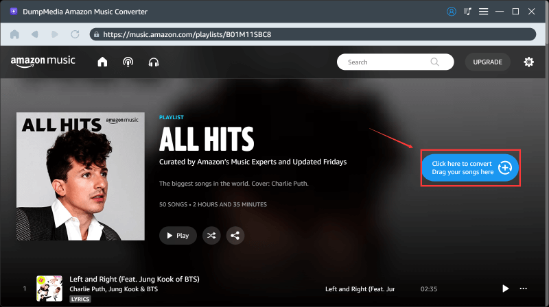
Task: Open the Library headphones tab
Action: point(154,62)
